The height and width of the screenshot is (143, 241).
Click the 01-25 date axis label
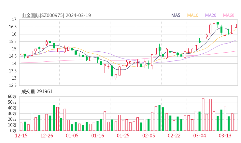123,136
